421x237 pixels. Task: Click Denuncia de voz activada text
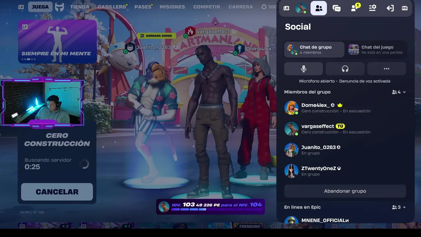tap(365, 81)
